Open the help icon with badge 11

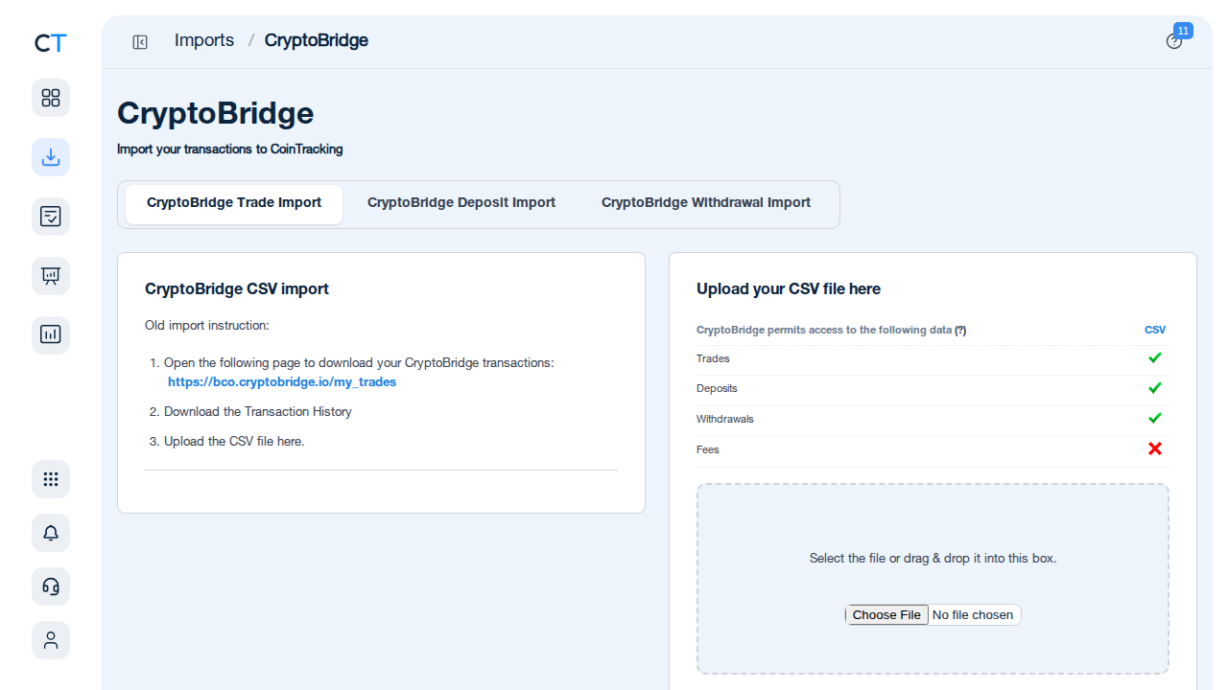[1174, 41]
